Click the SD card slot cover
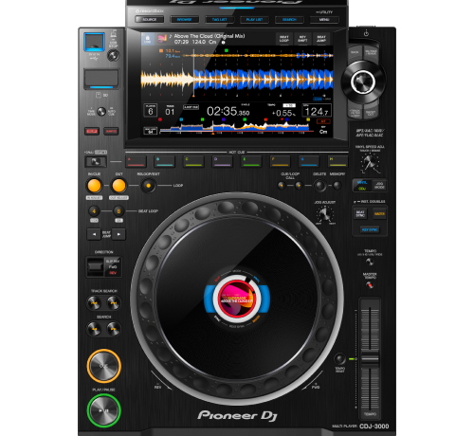The width and height of the screenshot is (474, 436). pyautogui.click(x=101, y=79)
